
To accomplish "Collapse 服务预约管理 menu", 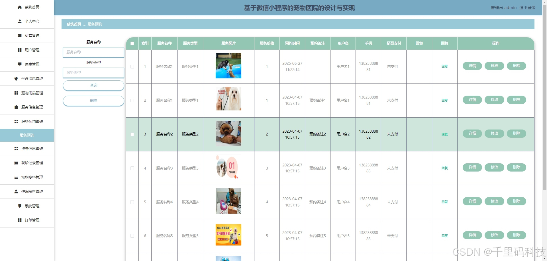I will [27, 122].
